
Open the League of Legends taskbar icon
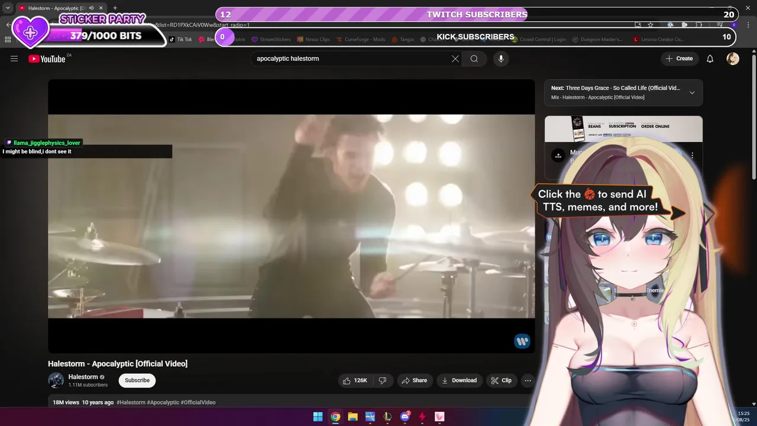point(387,417)
